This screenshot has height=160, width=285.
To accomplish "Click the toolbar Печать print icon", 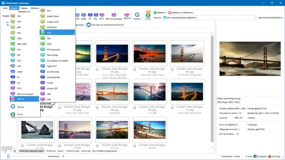I will click(137, 16).
